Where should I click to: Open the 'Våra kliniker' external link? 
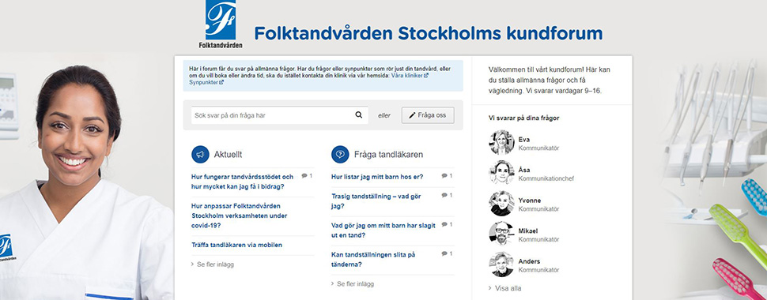pos(410,76)
